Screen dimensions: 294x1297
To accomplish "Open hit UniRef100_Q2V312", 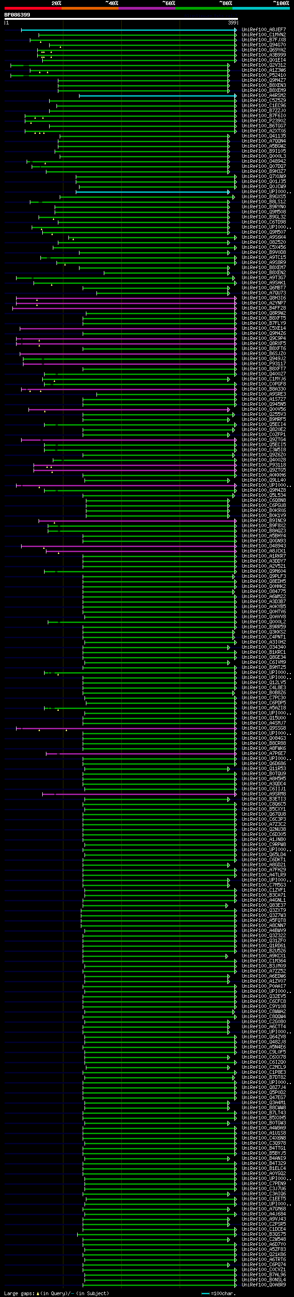I will click(x=263, y=65).
